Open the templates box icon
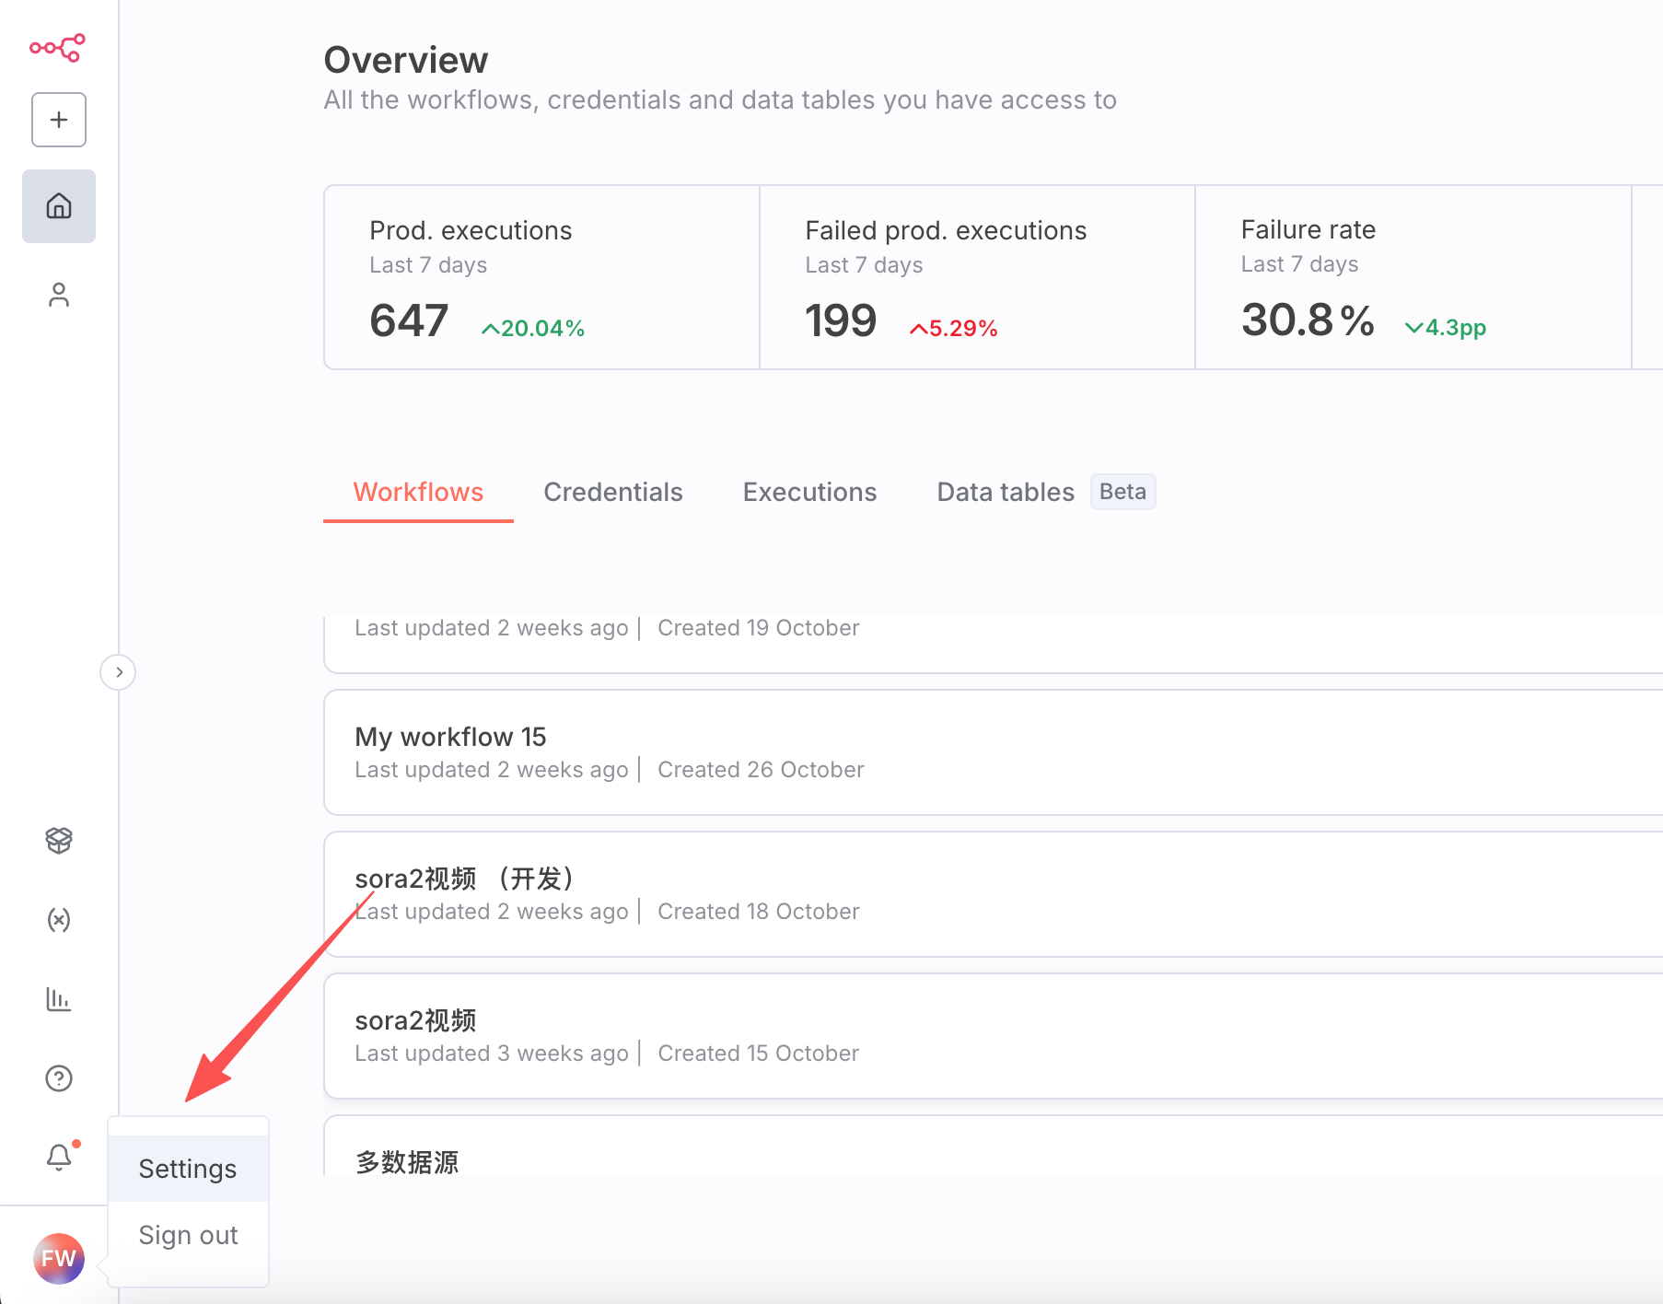 [59, 840]
